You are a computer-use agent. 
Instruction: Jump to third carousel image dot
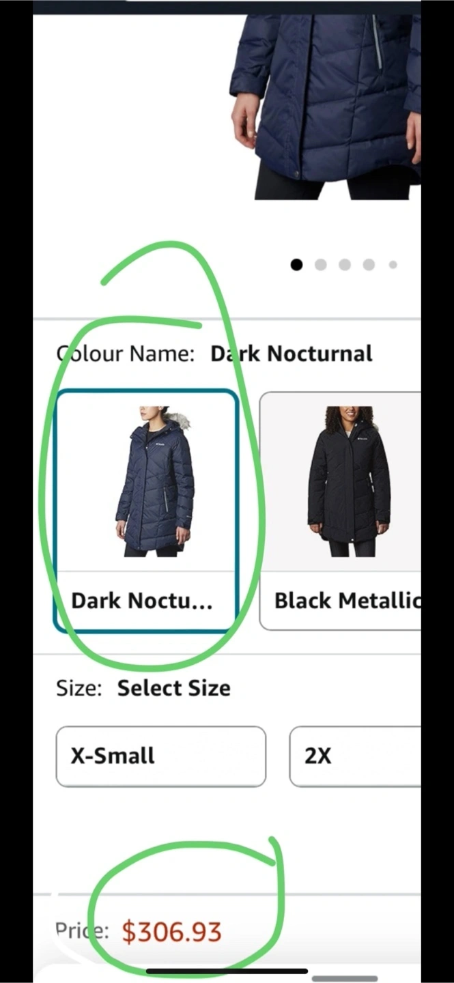point(345,264)
